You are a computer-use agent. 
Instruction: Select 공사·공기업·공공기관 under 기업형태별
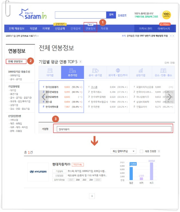click(21, 98)
